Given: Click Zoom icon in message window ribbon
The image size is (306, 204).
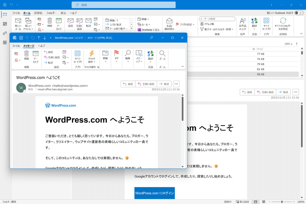Looking at the screenshot, I should tap(162, 55).
